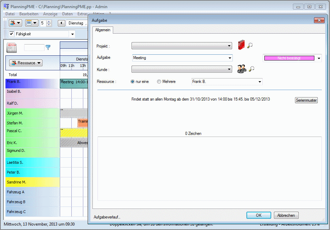Screen dimensions: 330x230
Task: Select the Allgemein tab
Action: click(103, 30)
